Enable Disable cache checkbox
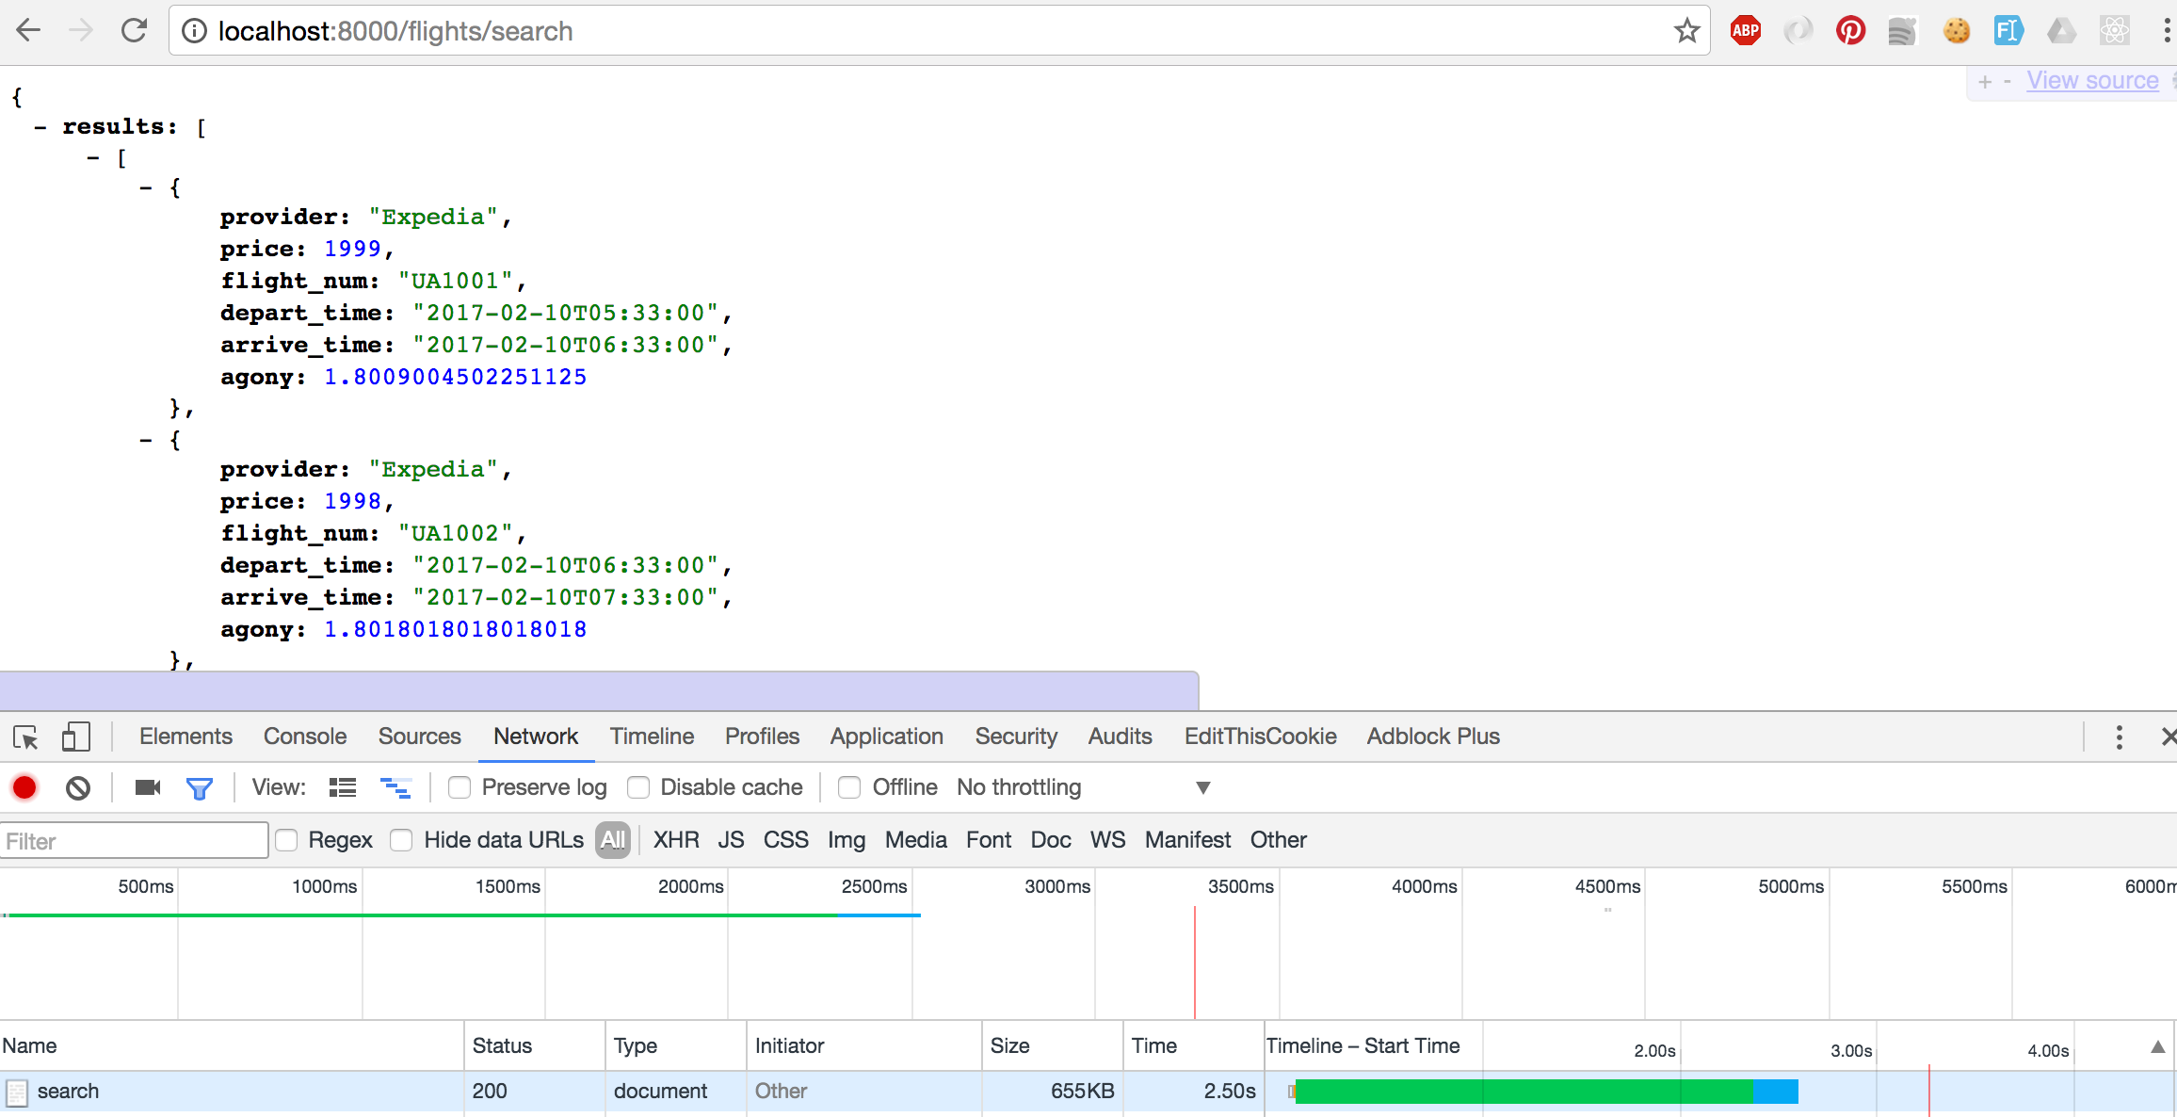The height and width of the screenshot is (1117, 2177). [x=638, y=787]
